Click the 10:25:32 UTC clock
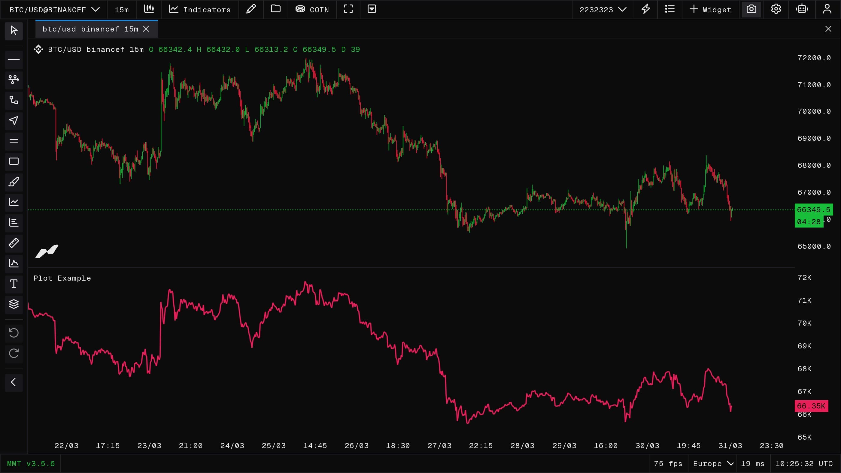Image resolution: width=841 pixels, height=473 pixels. (x=804, y=463)
